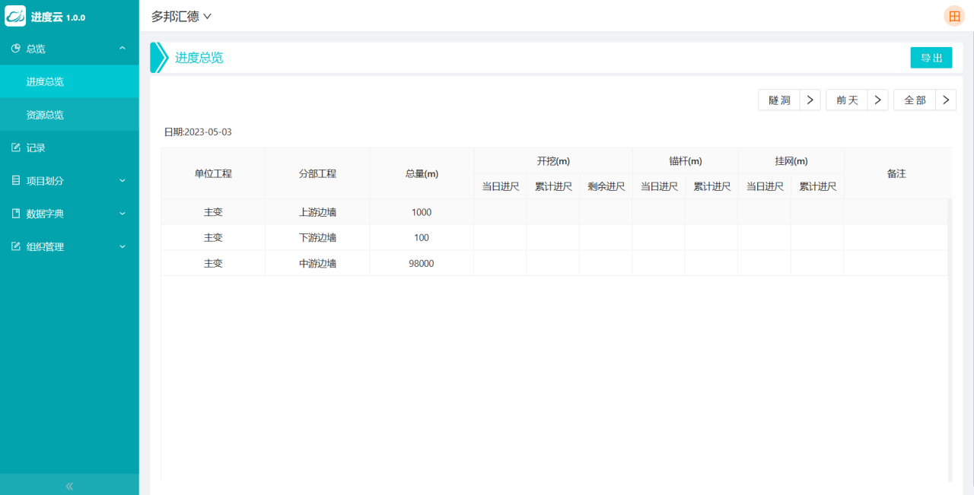Select 进度总览 in the sidebar

click(x=45, y=81)
